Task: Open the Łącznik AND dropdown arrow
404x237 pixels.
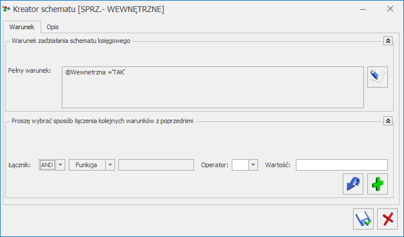Action: [x=61, y=165]
